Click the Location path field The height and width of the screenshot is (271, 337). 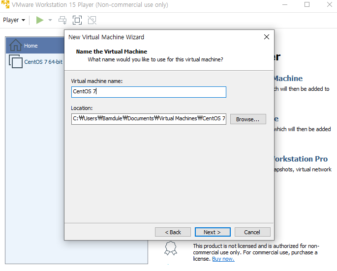[149, 119]
